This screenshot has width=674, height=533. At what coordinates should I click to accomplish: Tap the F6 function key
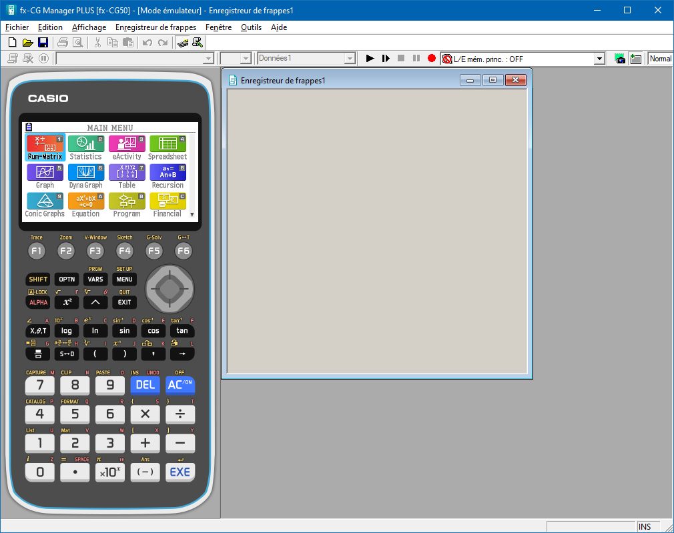(x=183, y=251)
